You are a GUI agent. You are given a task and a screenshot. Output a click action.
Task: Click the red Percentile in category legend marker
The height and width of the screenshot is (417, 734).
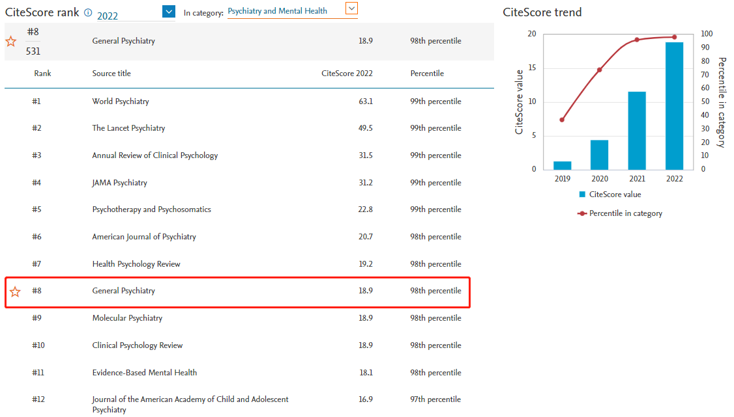pyautogui.click(x=582, y=213)
